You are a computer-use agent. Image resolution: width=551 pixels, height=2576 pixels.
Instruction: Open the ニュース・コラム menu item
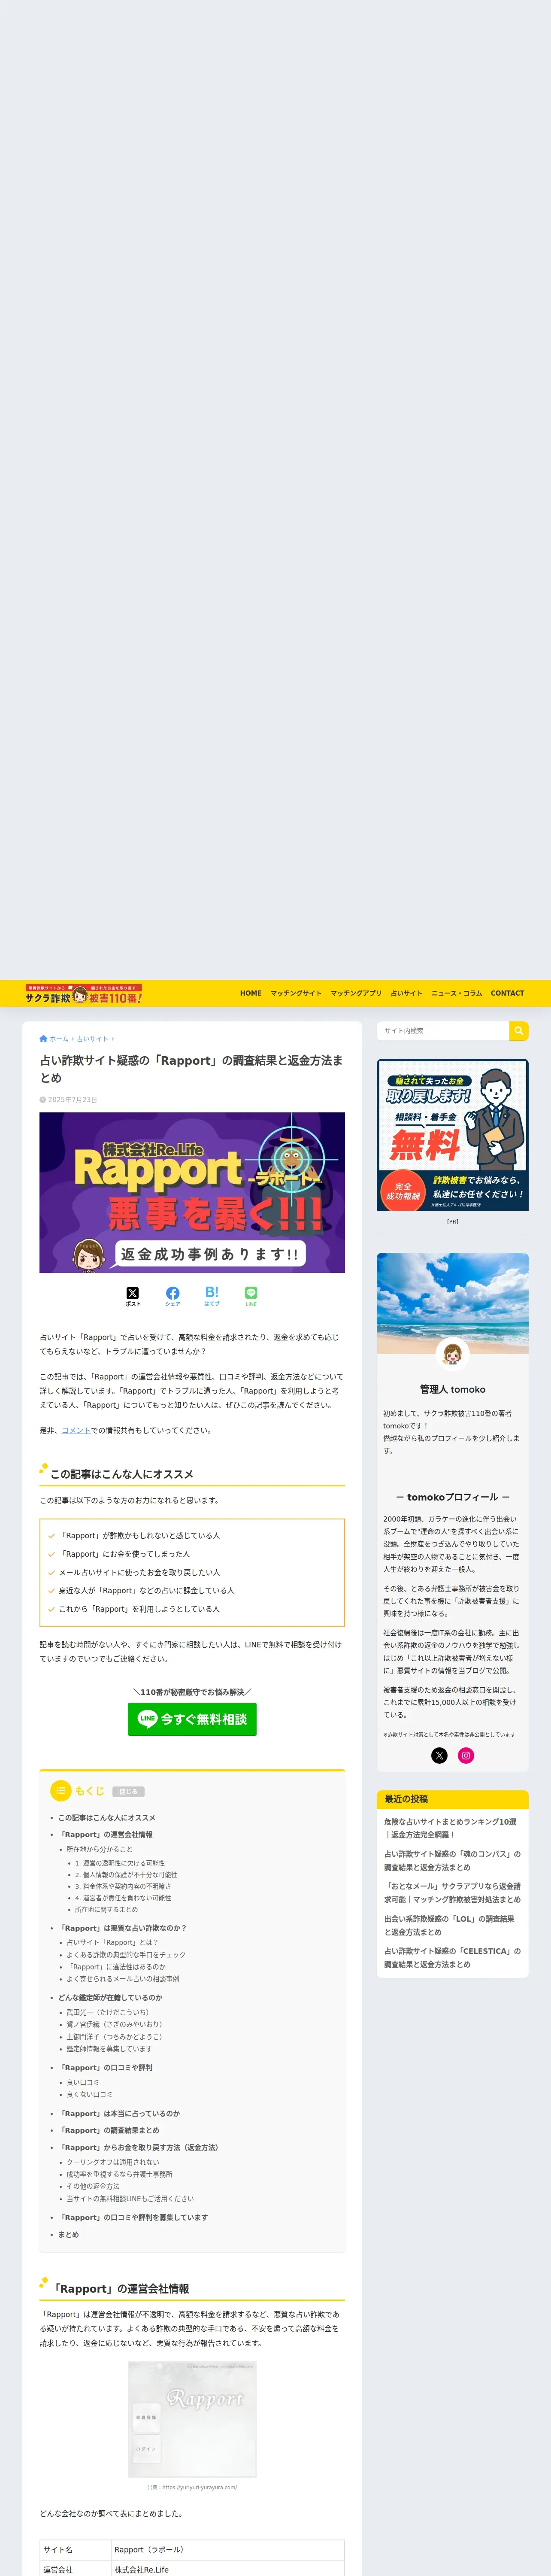(457, 993)
